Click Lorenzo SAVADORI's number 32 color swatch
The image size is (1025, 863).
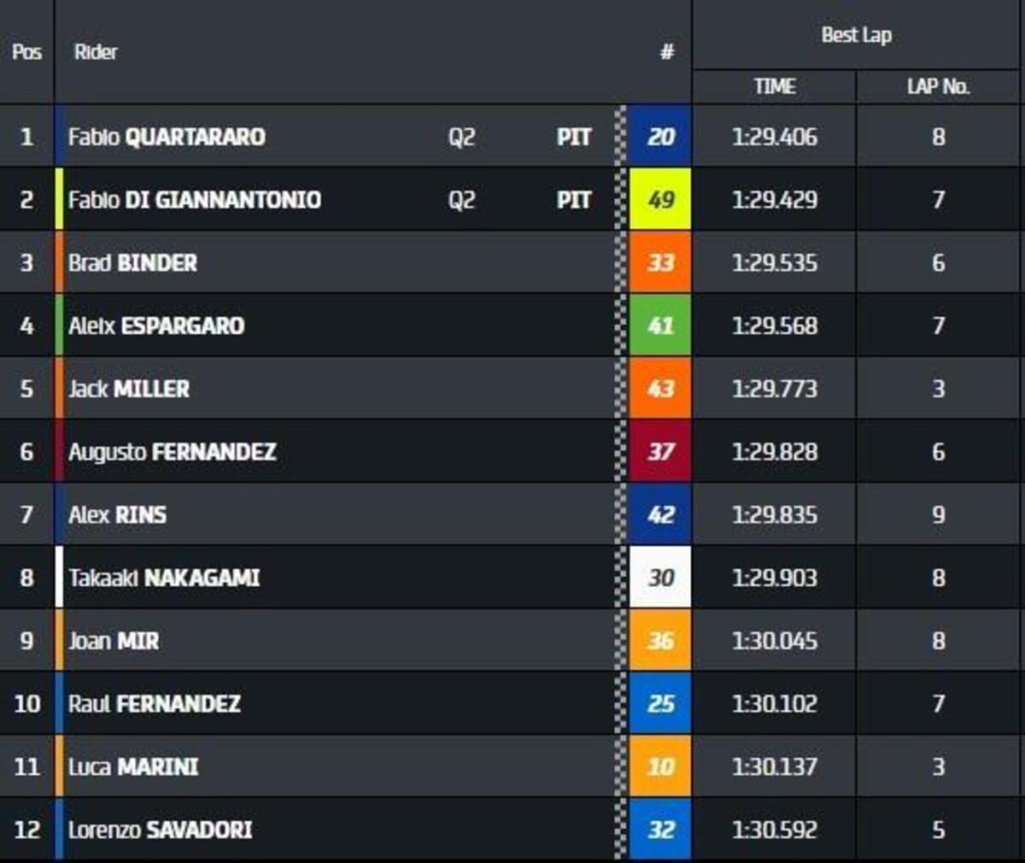[x=660, y=830]
